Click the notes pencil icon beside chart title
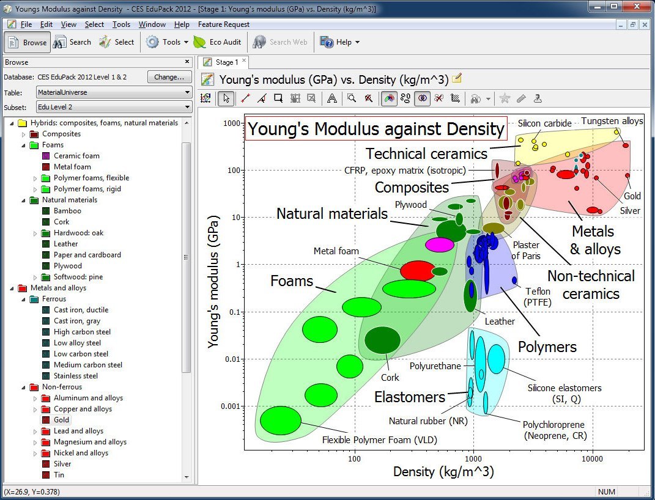Screen dimensions: 655x500 point(457,78)
